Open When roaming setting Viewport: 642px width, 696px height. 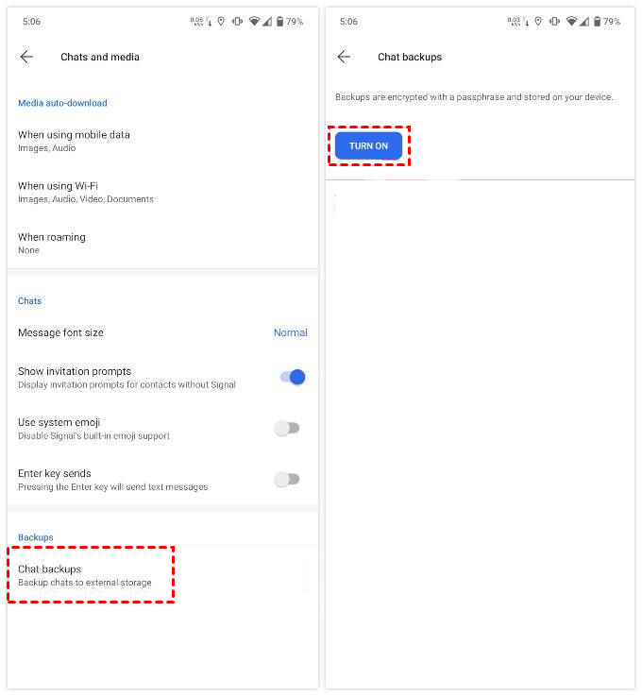click(162, 243)
